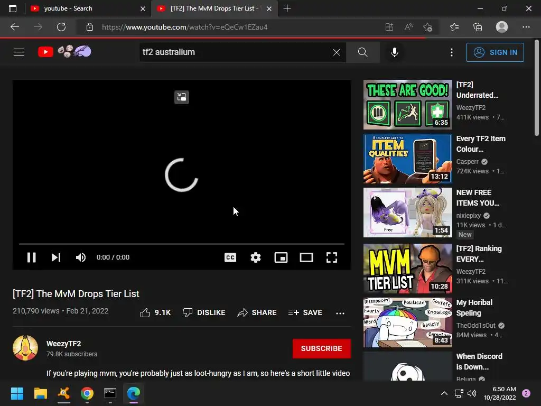Screen dimensions: 541x406
Task: Open the player settings gear
Action: pos(256,257)
